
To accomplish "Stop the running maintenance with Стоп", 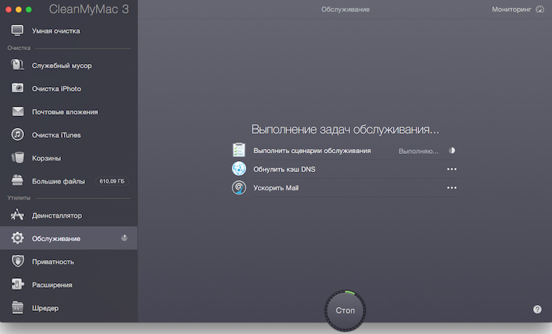I will click(x=345, y=311).
